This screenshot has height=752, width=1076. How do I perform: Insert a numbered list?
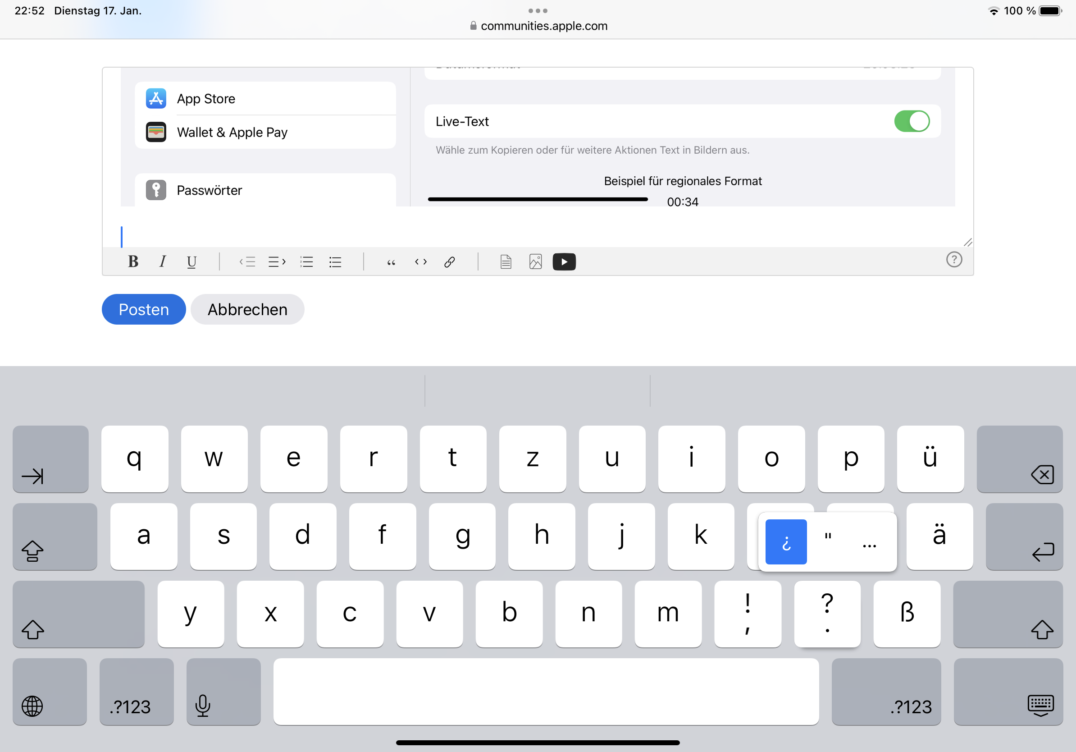(x=306, y=261)
